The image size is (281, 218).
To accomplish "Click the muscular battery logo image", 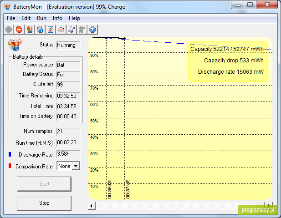I will pos(15,44).
